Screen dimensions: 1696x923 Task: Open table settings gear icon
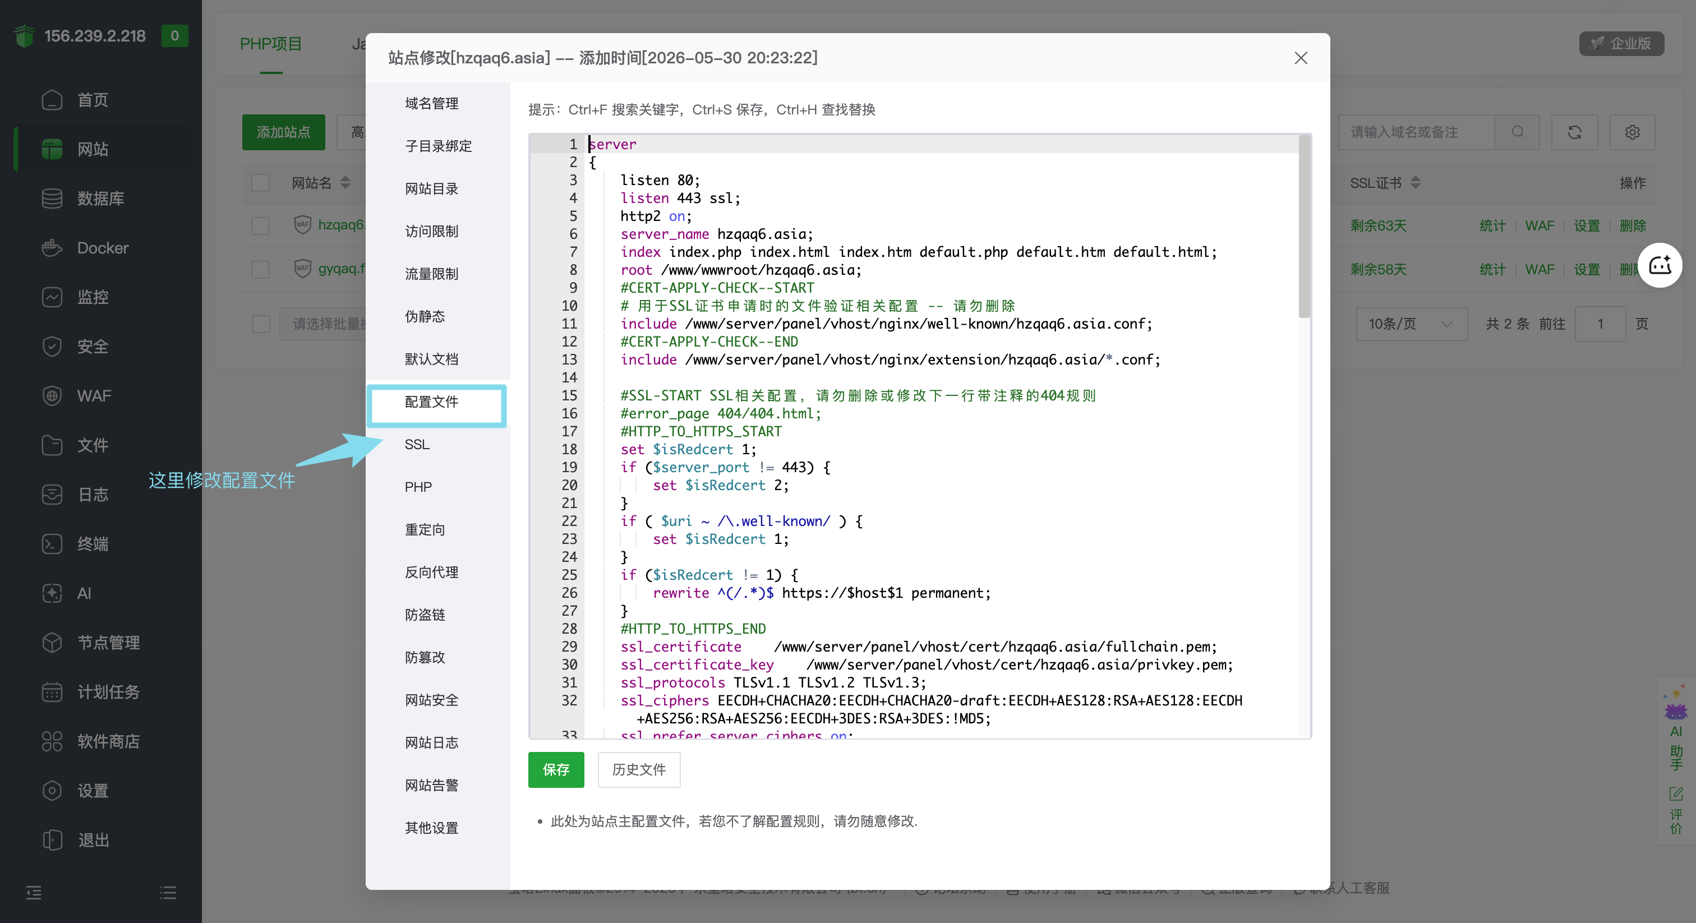(1632, 132)
